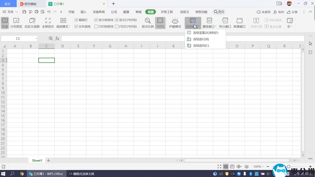Toggle the 显示网格线 checkbox
The height and width of the screenshot is (177, 315).
tap(96, 20)
